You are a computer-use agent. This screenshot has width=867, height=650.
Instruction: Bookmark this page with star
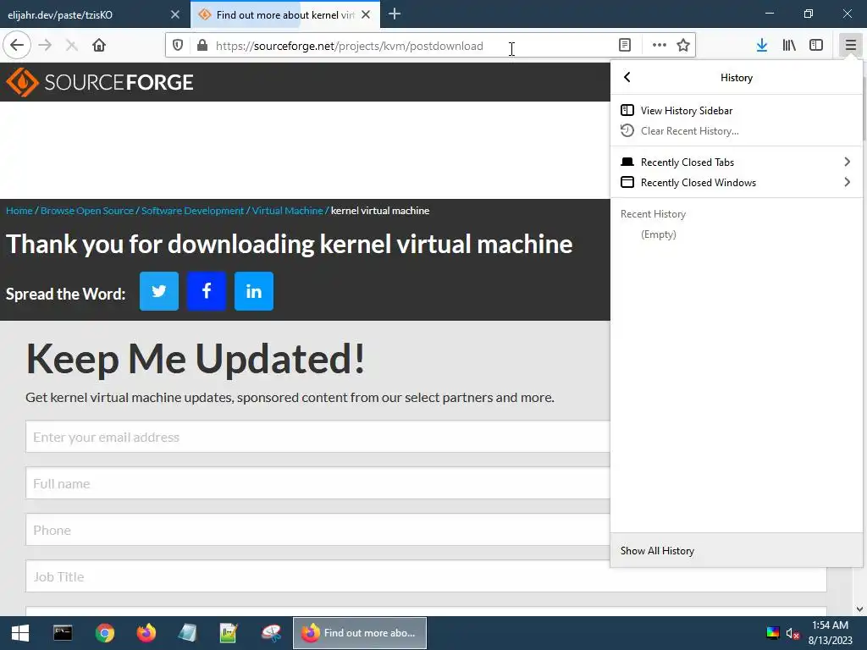(x=683, y=46)
